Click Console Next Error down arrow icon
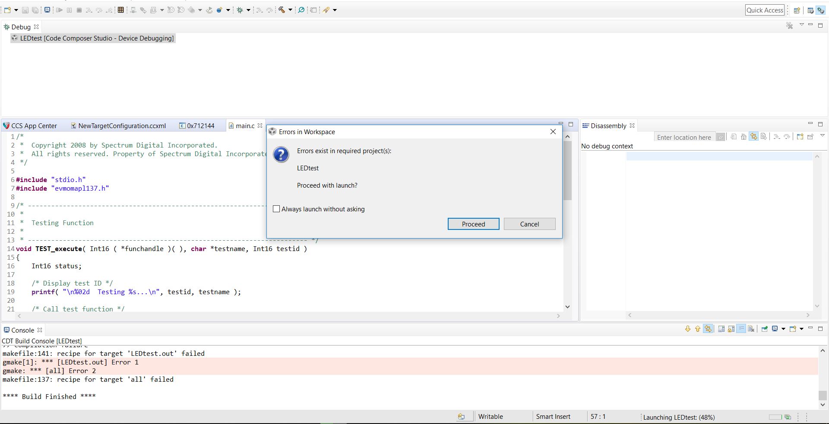The image size is (829, 424). (x=688, y=329)
